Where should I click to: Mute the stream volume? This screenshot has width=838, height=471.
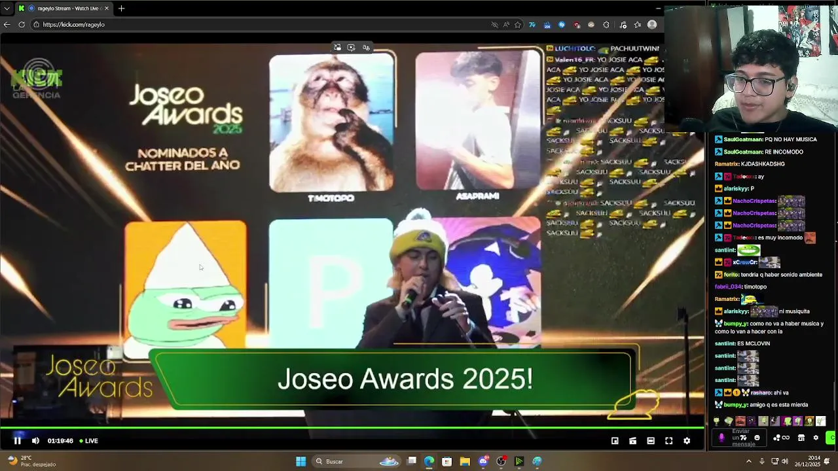(x=35, y=441)
